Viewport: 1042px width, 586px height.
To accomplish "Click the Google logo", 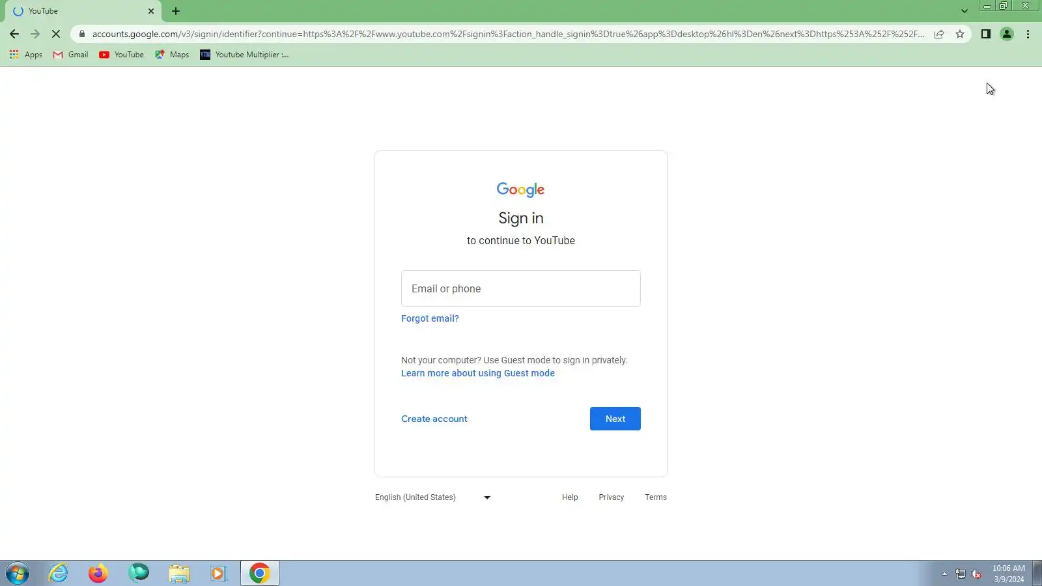I will pyautogui.click(x=521, y=189).
